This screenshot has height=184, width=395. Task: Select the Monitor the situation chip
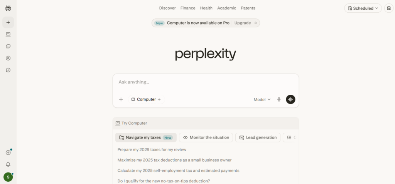(x=206, y=137)
